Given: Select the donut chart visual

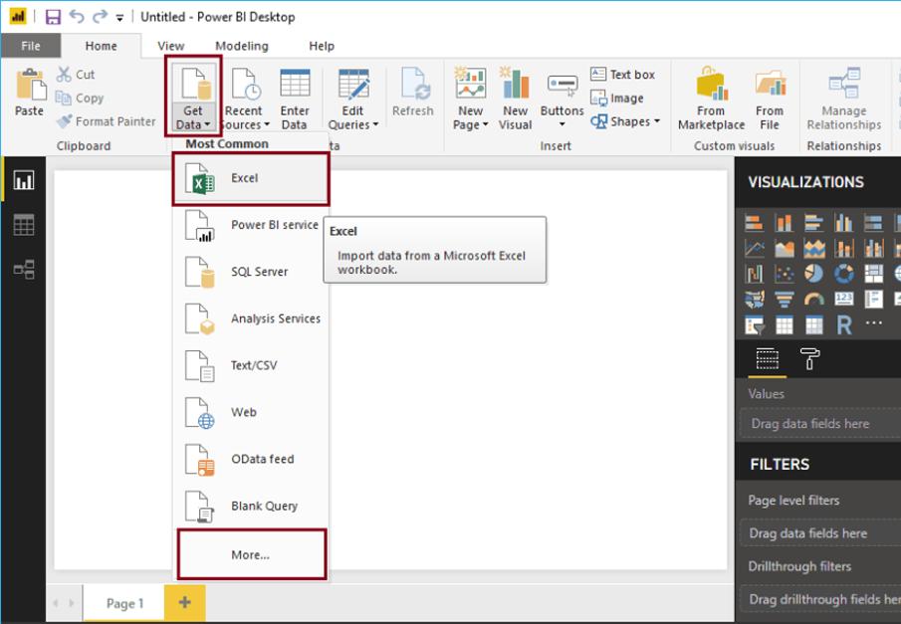Looking at the screenshot, I should [x=844, y=274].
